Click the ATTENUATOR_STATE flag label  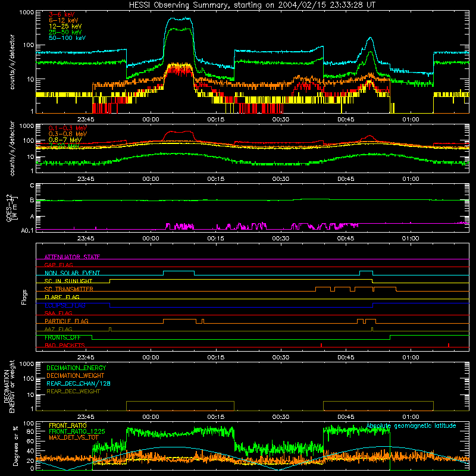[x=72, y=257]
